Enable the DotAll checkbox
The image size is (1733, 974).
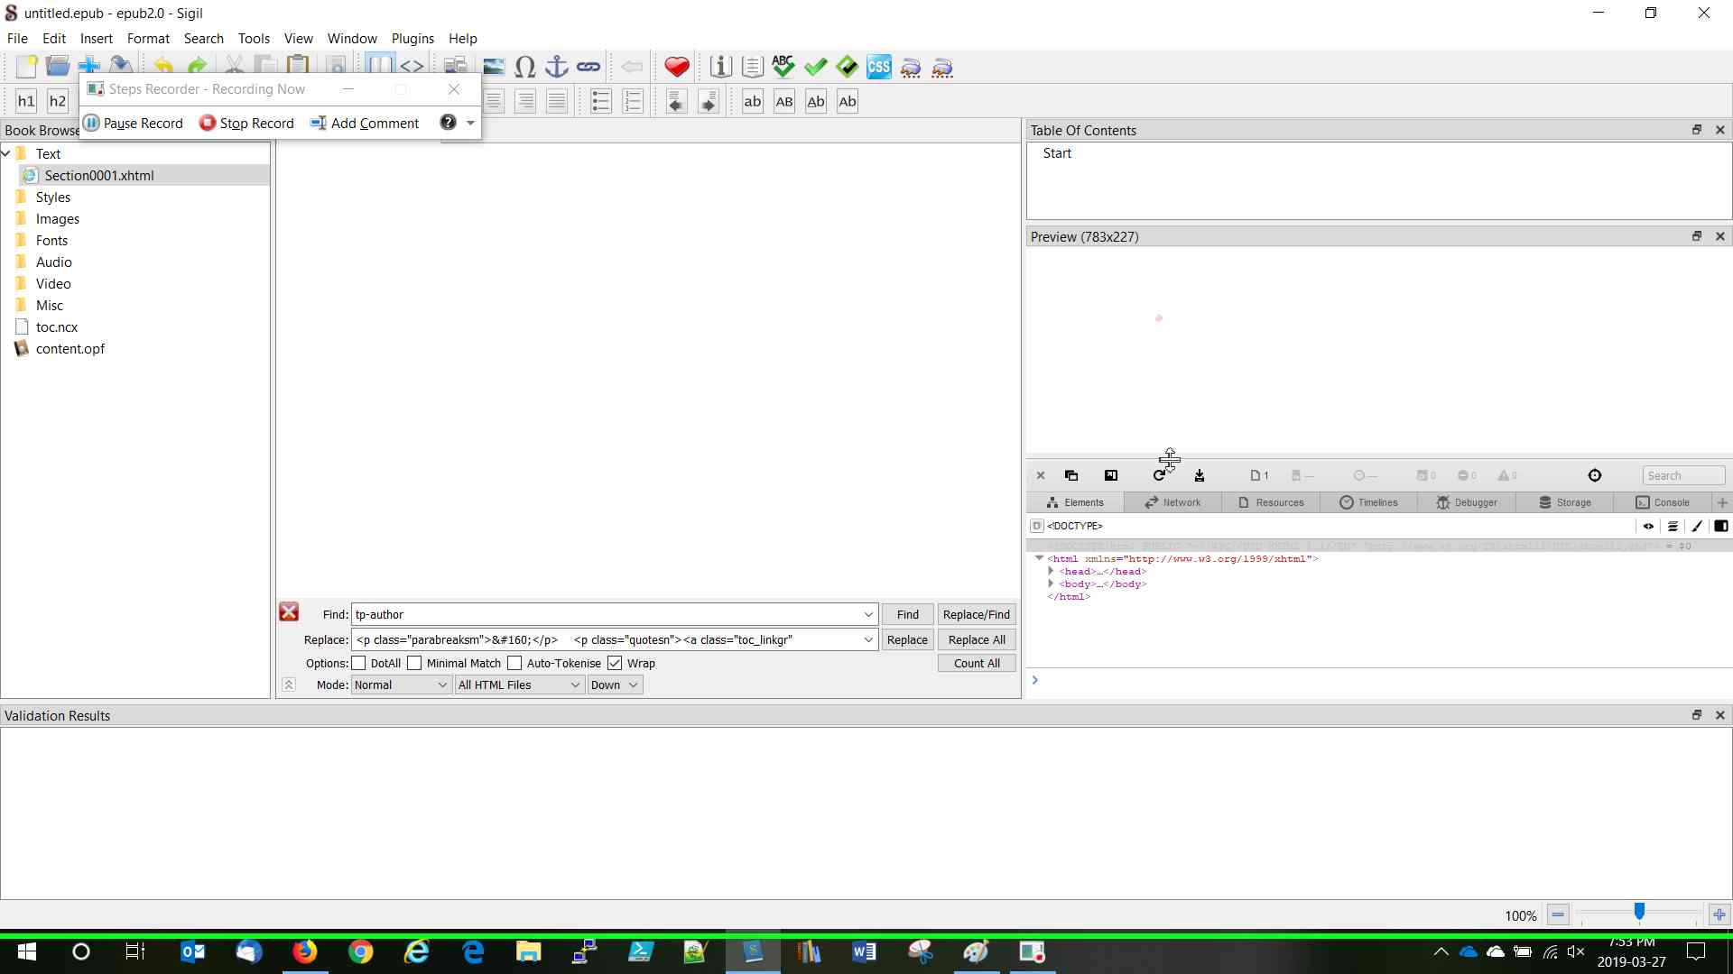pyautogui.click(x=359, y=663)
